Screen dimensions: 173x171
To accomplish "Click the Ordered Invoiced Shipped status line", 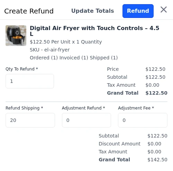I will (74, 58).
